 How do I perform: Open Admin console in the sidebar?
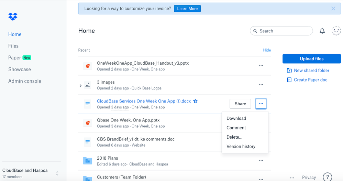point(25,81)
